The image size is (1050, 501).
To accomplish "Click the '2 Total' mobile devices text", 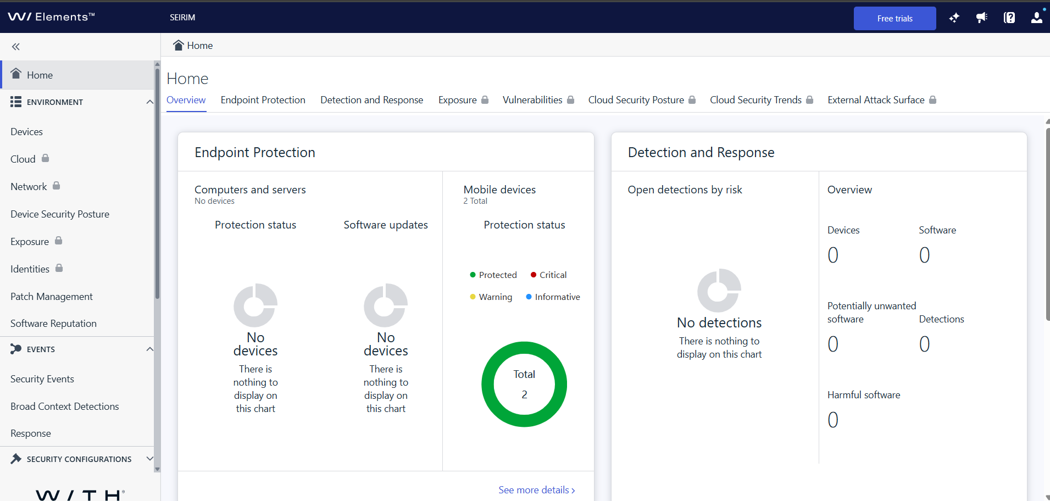I will tap(475, 201).
